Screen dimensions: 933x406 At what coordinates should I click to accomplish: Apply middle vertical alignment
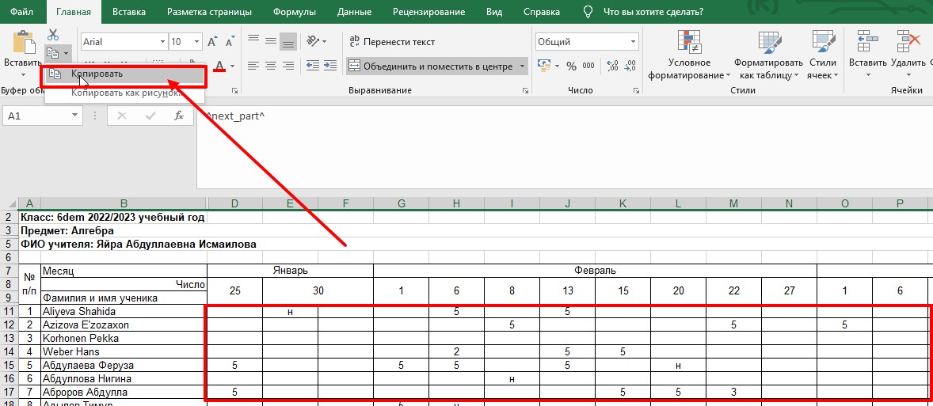(271, 40)
